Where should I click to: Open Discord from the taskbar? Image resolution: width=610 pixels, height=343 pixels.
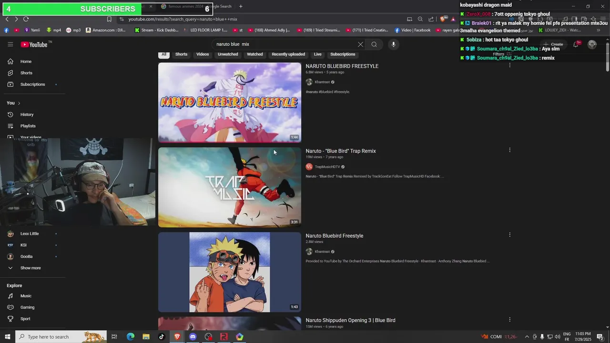pyautogui.click(x=193, y=337)
